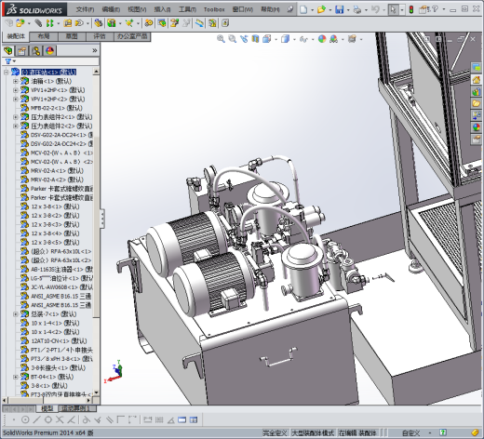Select the 运动算例 1 bottom tab
484x439 pixels.
(x=75, y=408)
